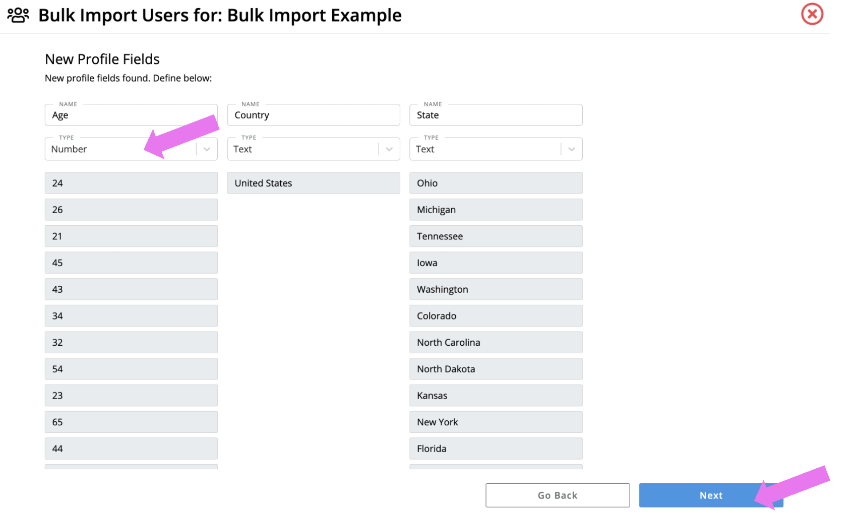Select the age value 65 cell

pos(131,422)
